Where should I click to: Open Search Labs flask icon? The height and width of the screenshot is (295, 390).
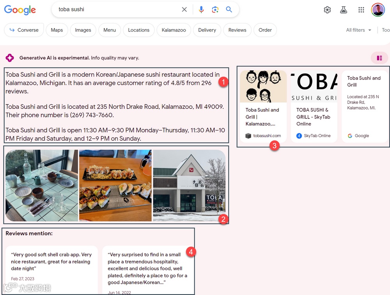tap(344, 10)
